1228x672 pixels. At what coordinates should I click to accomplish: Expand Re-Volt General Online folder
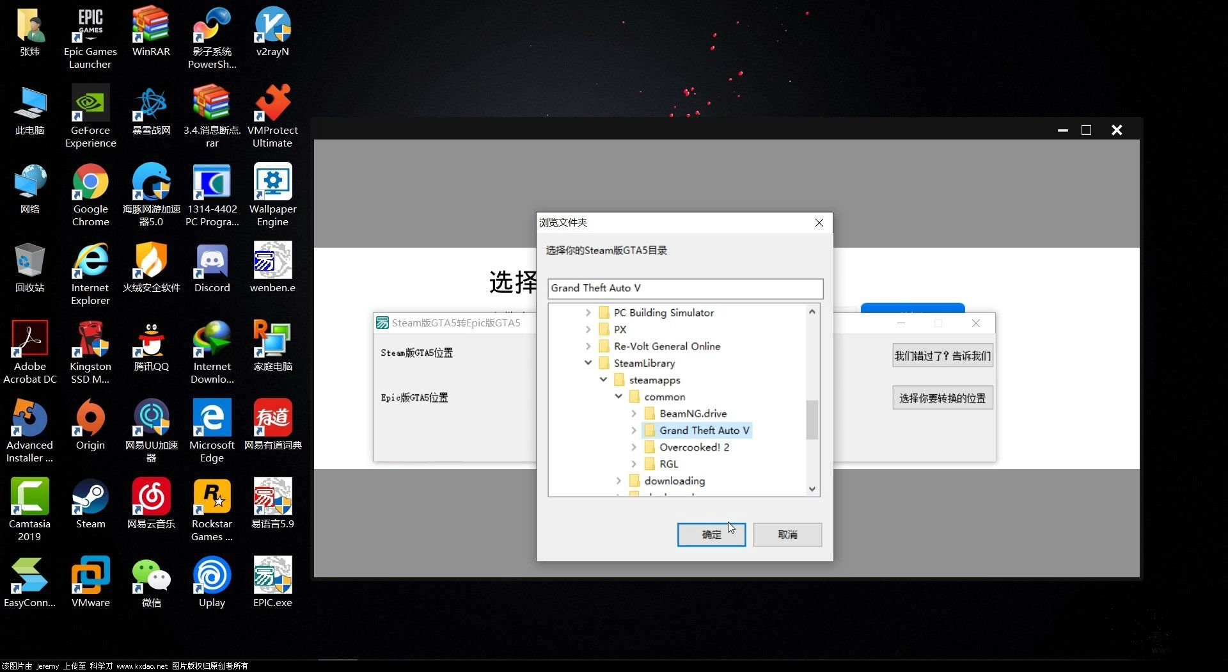click(x=588, y=346)
